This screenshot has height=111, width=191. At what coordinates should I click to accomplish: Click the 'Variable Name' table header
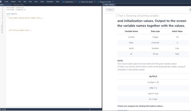[131, 31]
